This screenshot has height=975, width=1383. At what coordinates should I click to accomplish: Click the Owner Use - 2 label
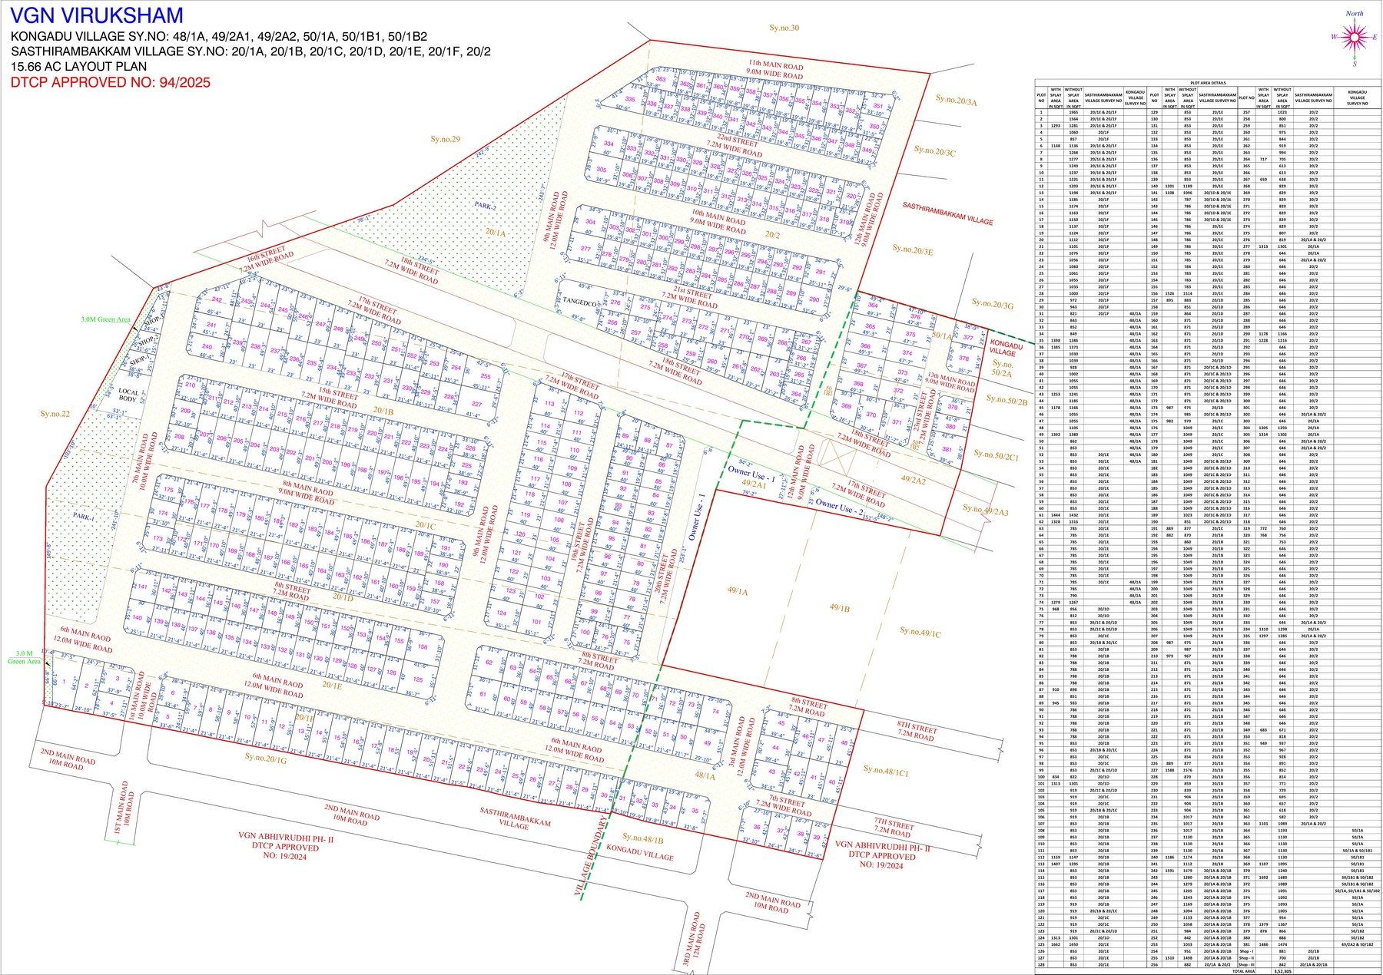[840, 506]
